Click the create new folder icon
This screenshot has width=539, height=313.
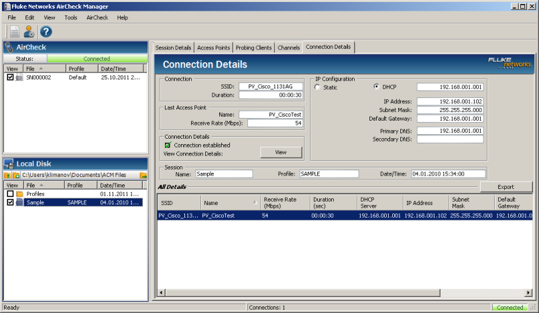pos(16,175)
